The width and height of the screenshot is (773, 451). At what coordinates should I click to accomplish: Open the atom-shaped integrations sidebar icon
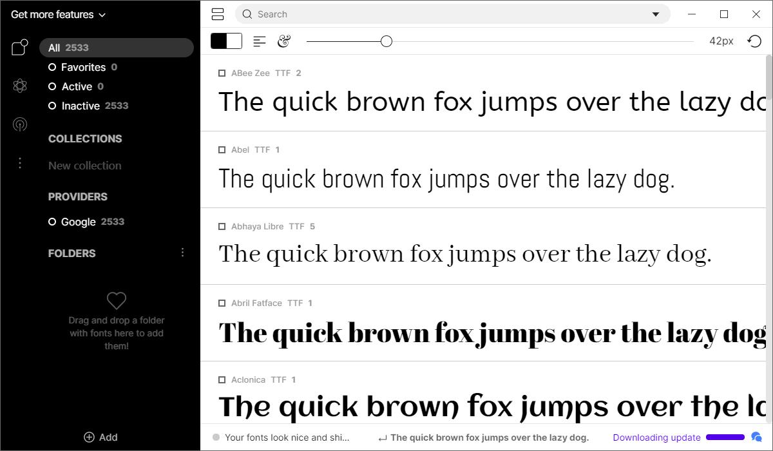20,86
